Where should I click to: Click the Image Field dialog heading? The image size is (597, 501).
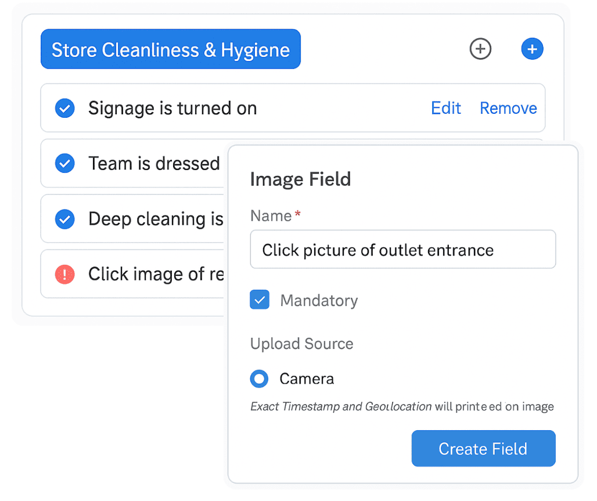point(300,179)
